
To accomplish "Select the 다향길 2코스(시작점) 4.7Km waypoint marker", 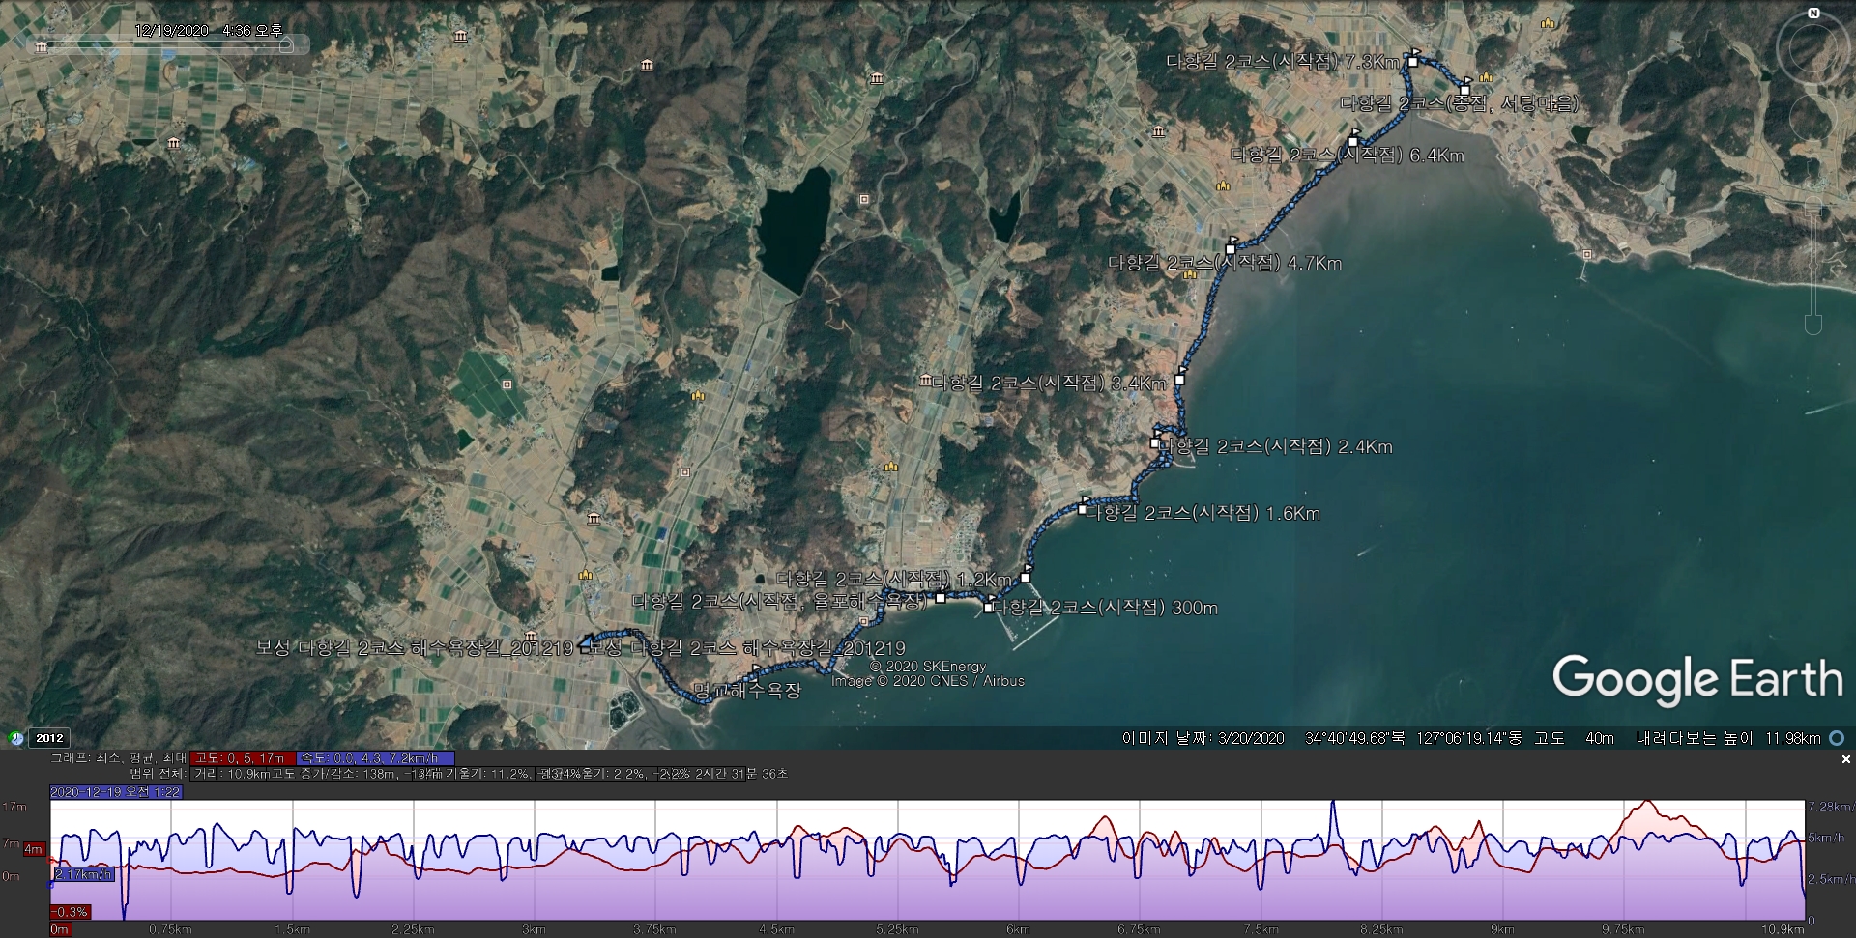I will click(1231, 249).
